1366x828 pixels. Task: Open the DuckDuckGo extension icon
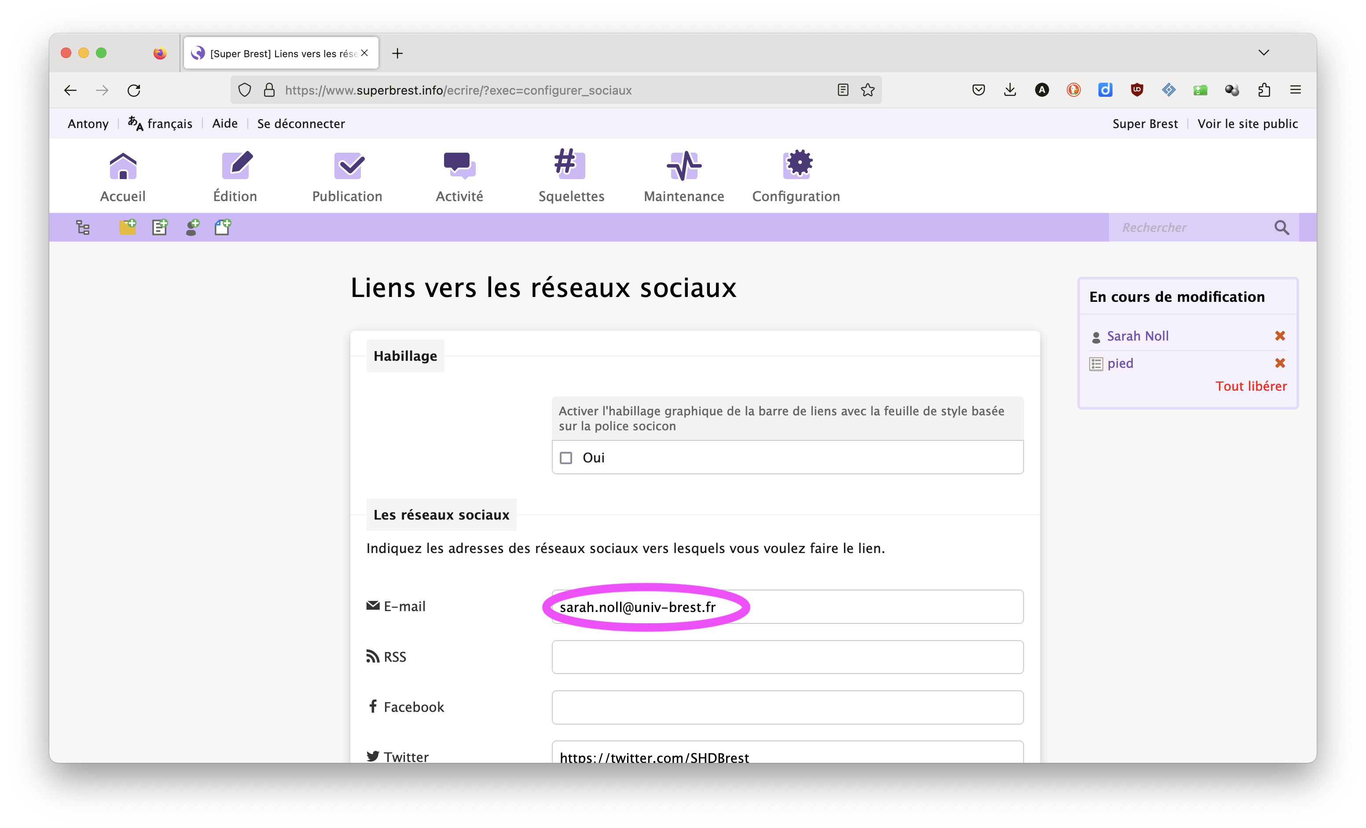pyautogui.click(x=1073, y=90)
